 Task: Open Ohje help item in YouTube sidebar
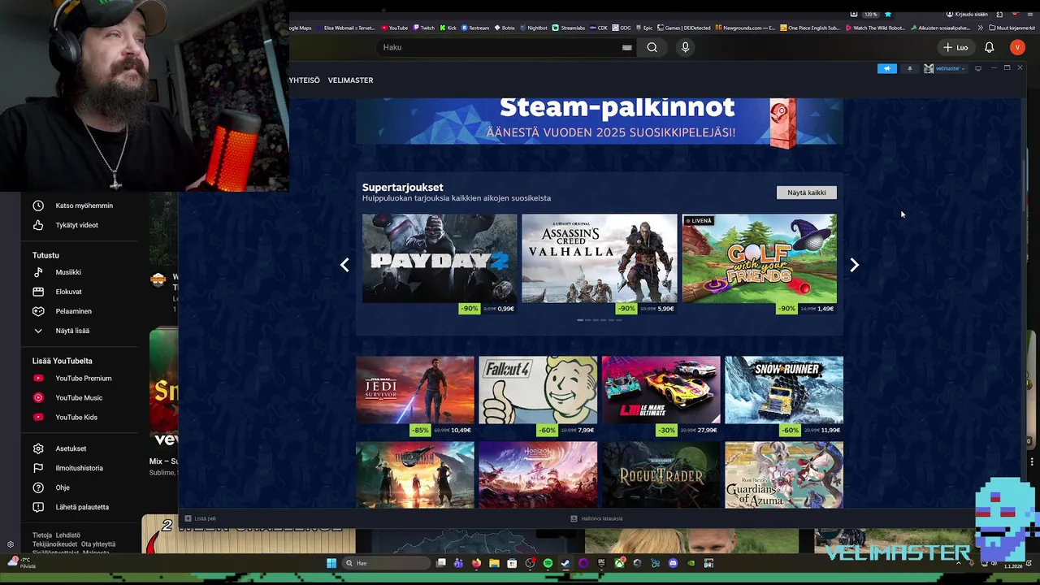pyautogui.click(x=80, y=487)
